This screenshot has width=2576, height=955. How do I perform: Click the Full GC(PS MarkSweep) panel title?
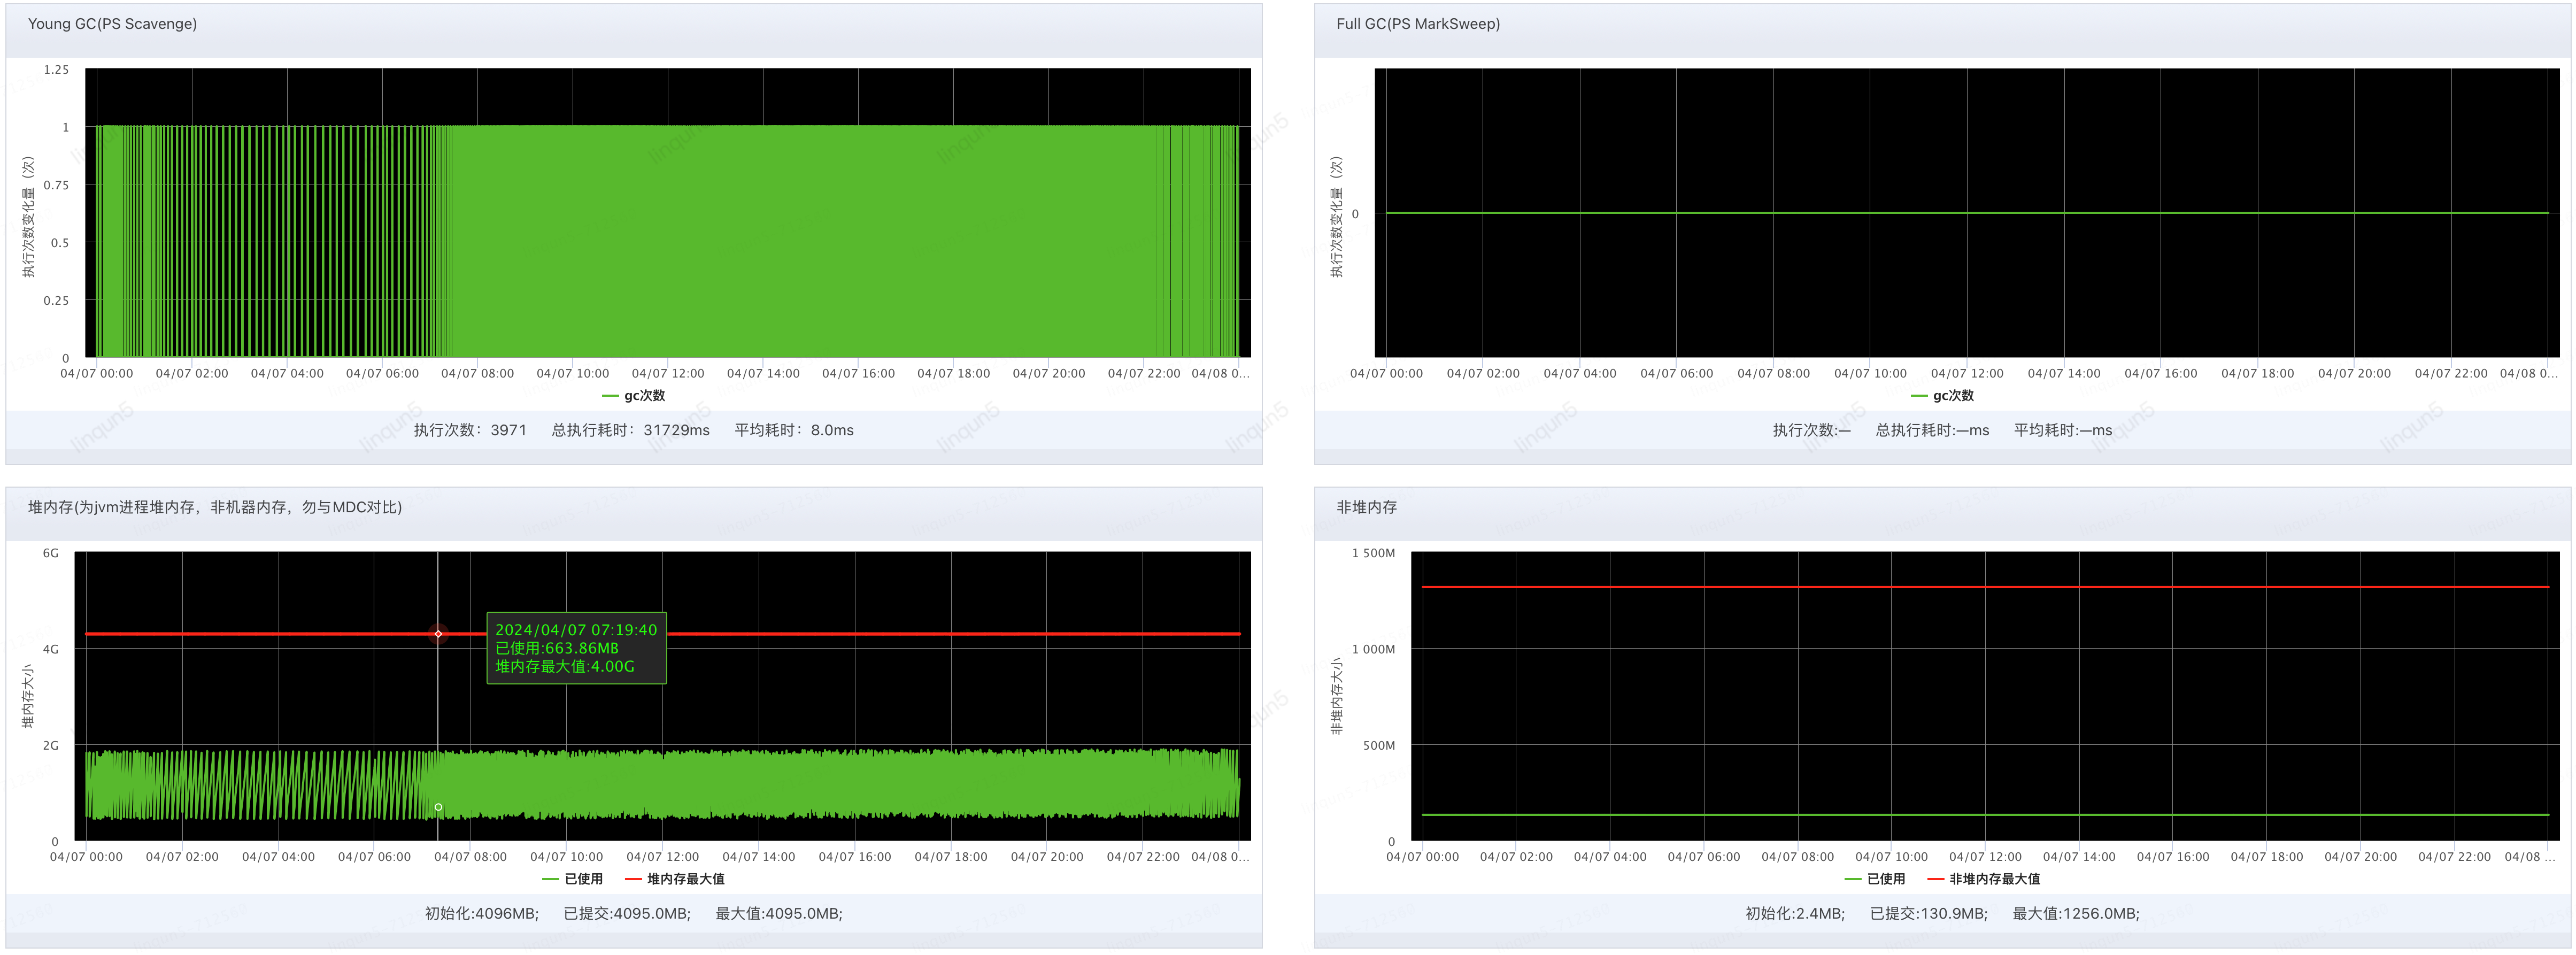pos(1417,24)
